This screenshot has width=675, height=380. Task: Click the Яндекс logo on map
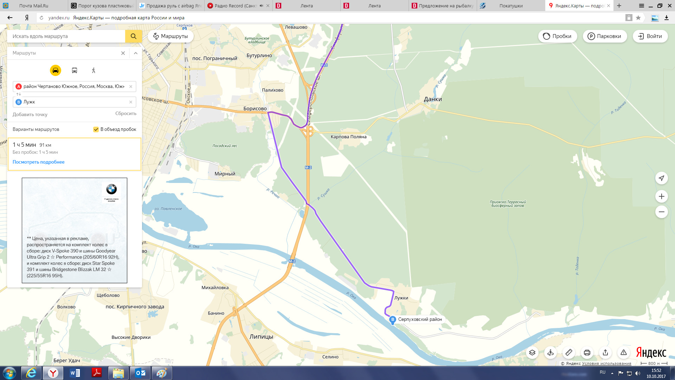651,352
